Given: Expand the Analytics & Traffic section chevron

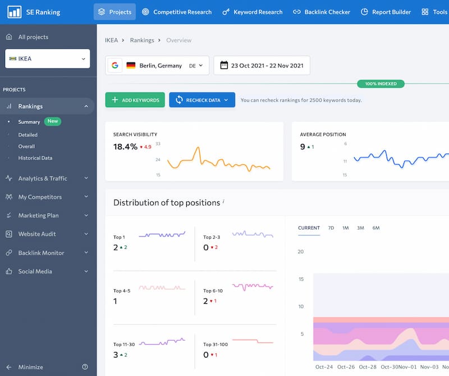Looking at the screenshot, I should pyautogui.click(x=86, y=178).
